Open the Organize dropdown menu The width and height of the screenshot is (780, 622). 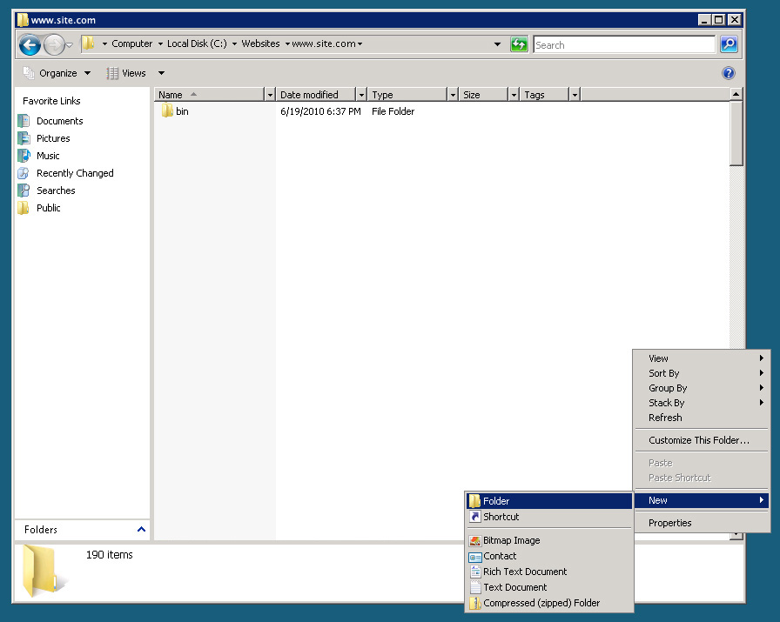[x=57, y=73]
